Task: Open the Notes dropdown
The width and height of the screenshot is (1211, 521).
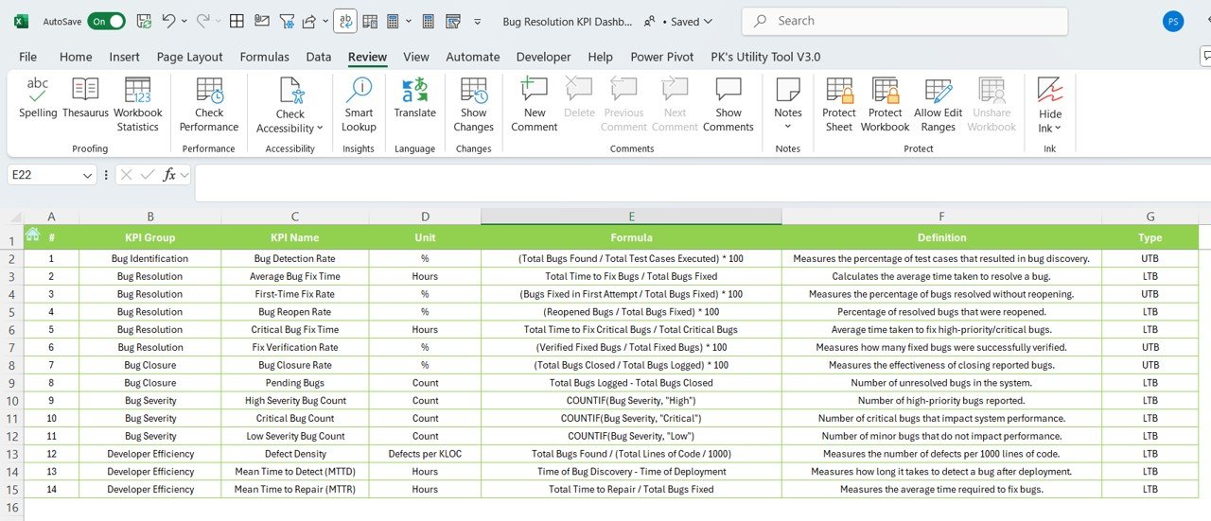Action: pyautogui.click(x=788, y=105)
